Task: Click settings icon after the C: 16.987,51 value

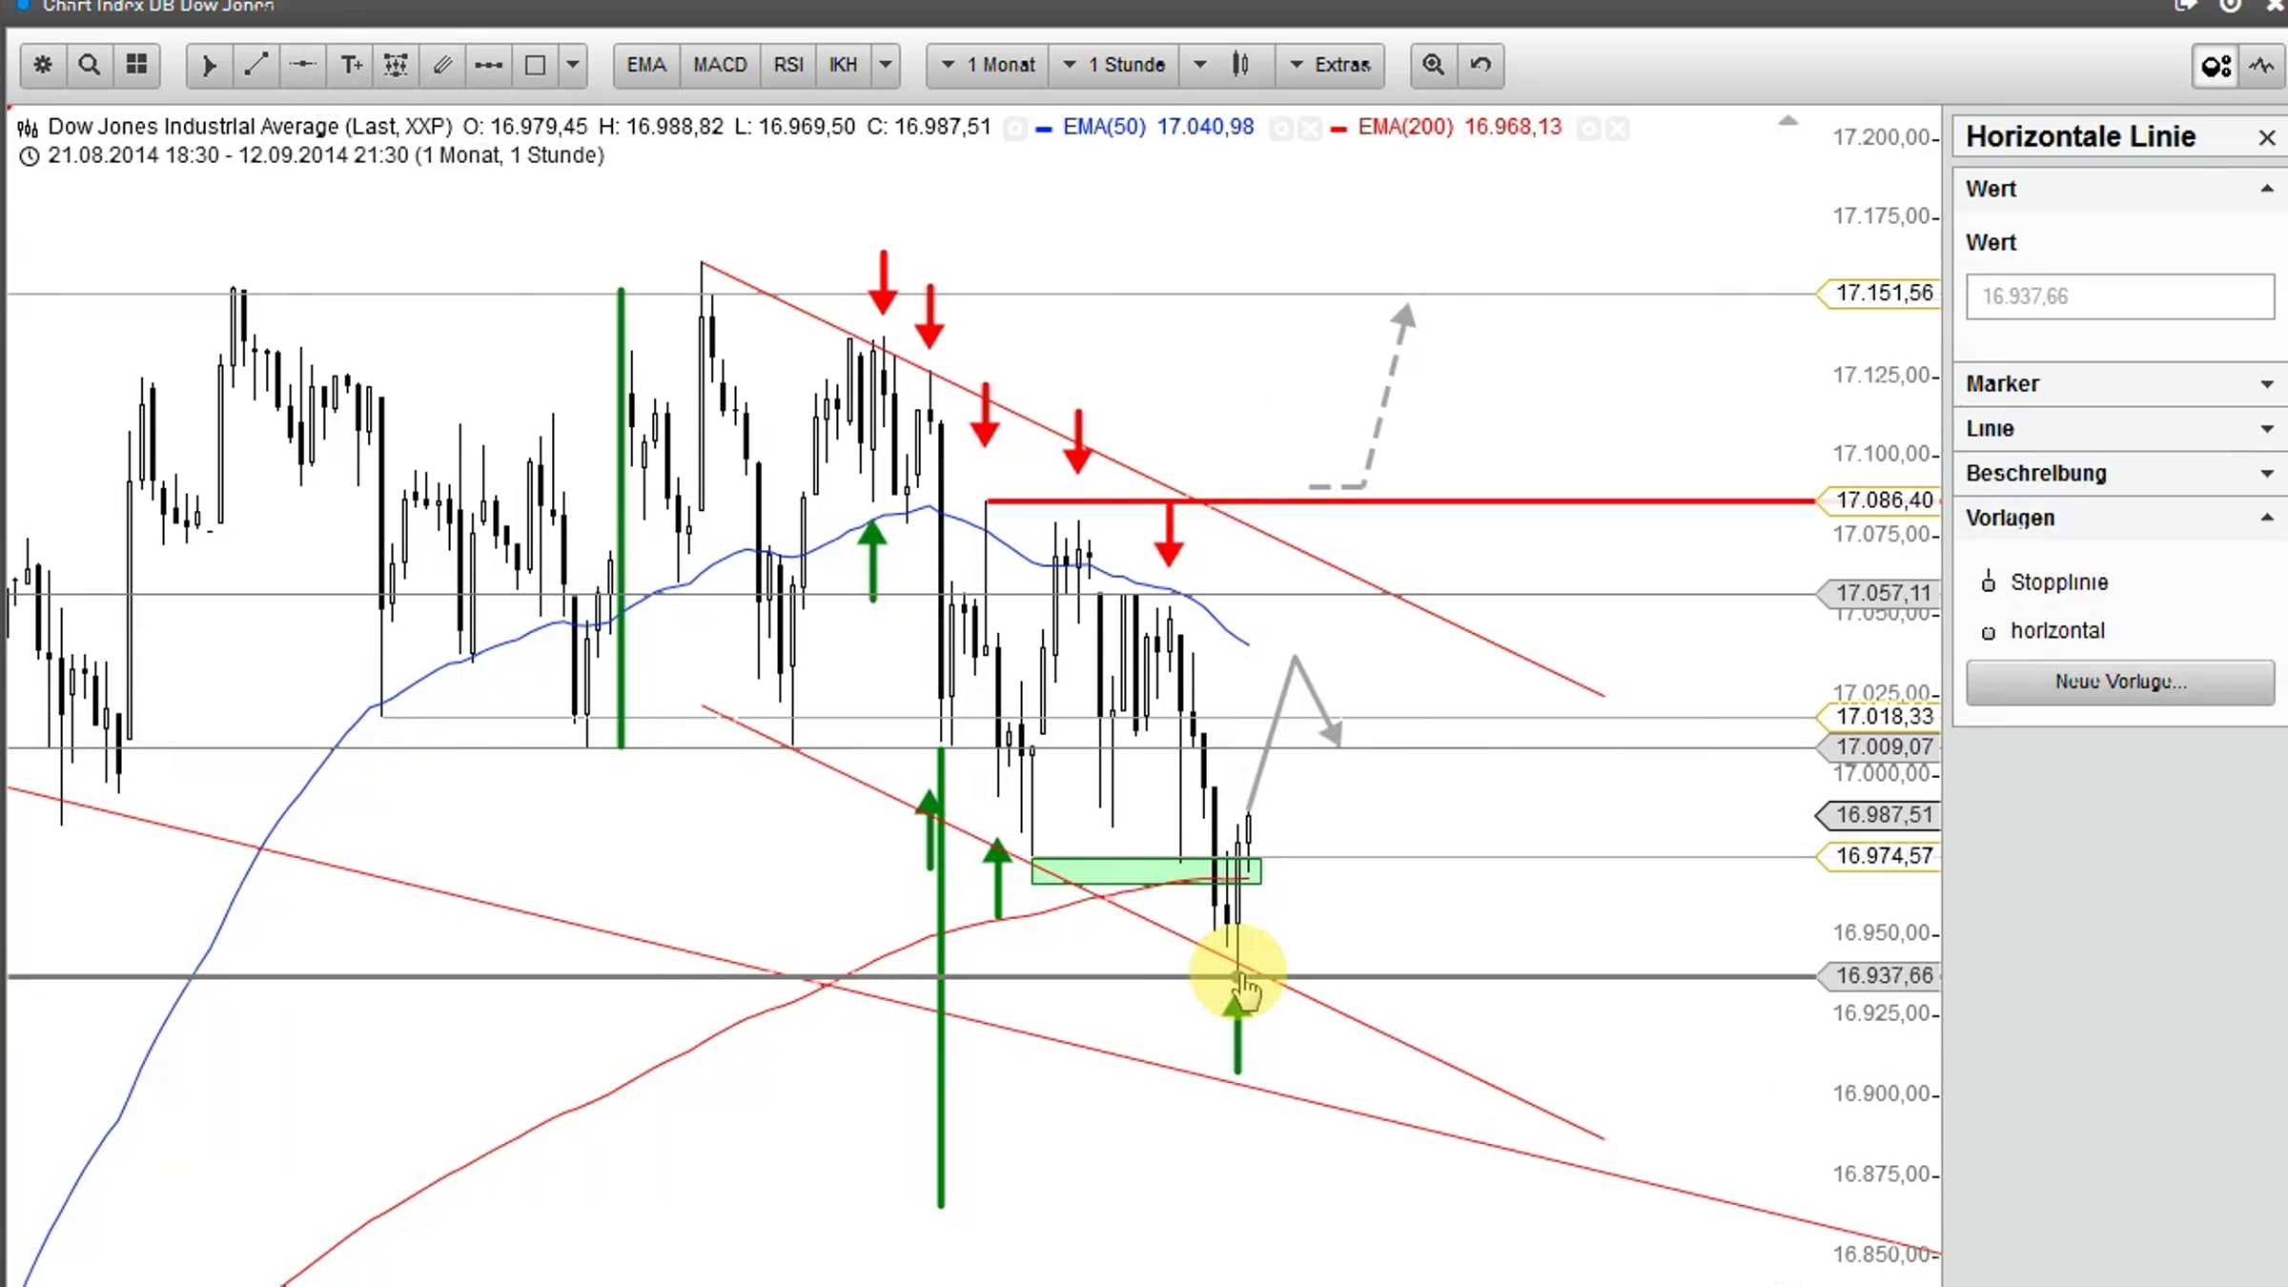Action: pos(1015,128)
